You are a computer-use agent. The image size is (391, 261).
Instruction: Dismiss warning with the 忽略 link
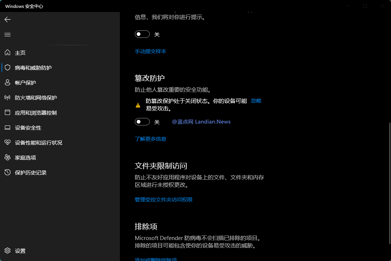[256, 101]
